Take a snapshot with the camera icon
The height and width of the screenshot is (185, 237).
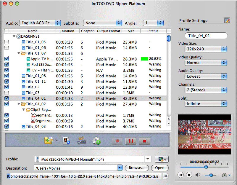click(224, 175)
